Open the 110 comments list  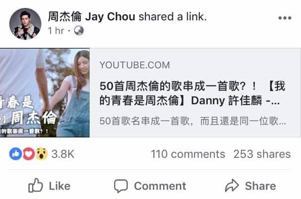tap(188, 154)
